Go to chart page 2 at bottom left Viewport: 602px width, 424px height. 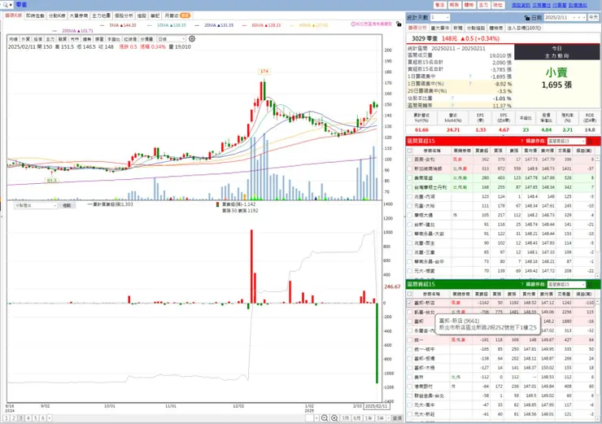[14, 417]
